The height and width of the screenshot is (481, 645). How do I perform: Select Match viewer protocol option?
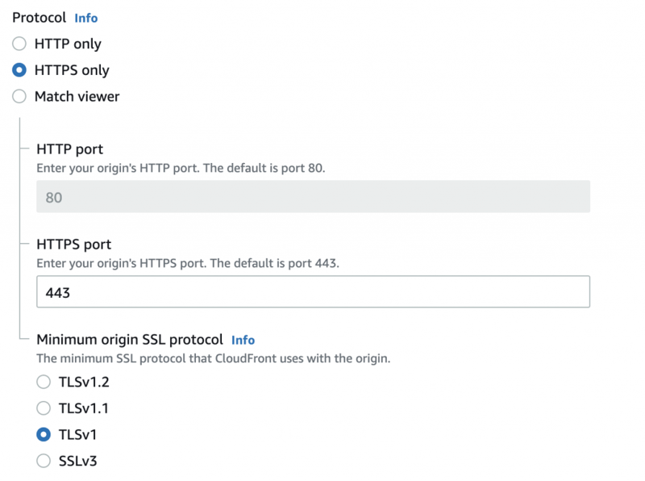tap(19, 97)
